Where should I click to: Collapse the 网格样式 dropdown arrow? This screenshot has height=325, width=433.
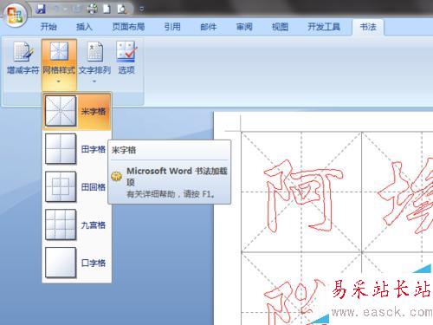pyautogui.click(x=59, y=81)
